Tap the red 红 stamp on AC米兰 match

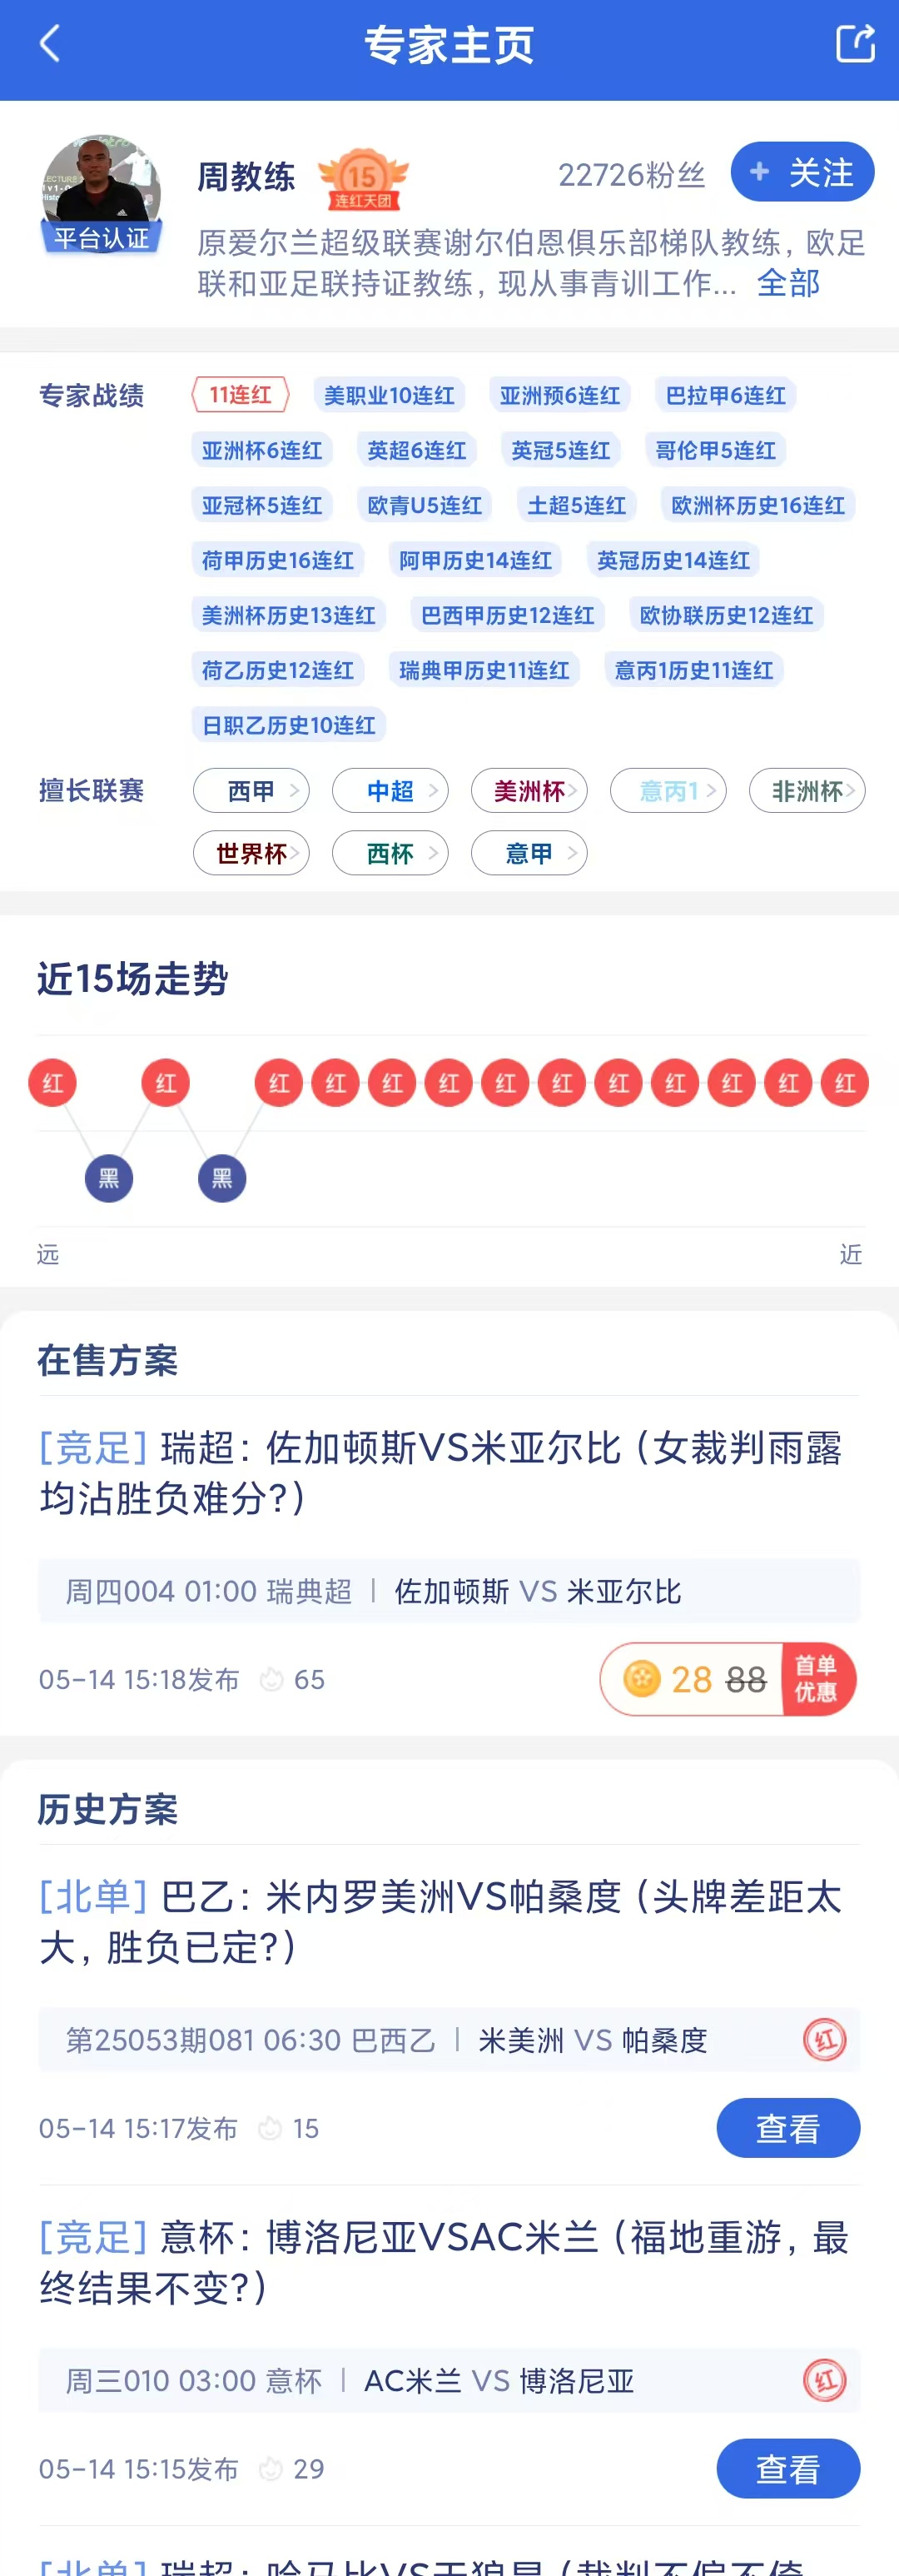pyautogui.click(x=825, y=2380)
